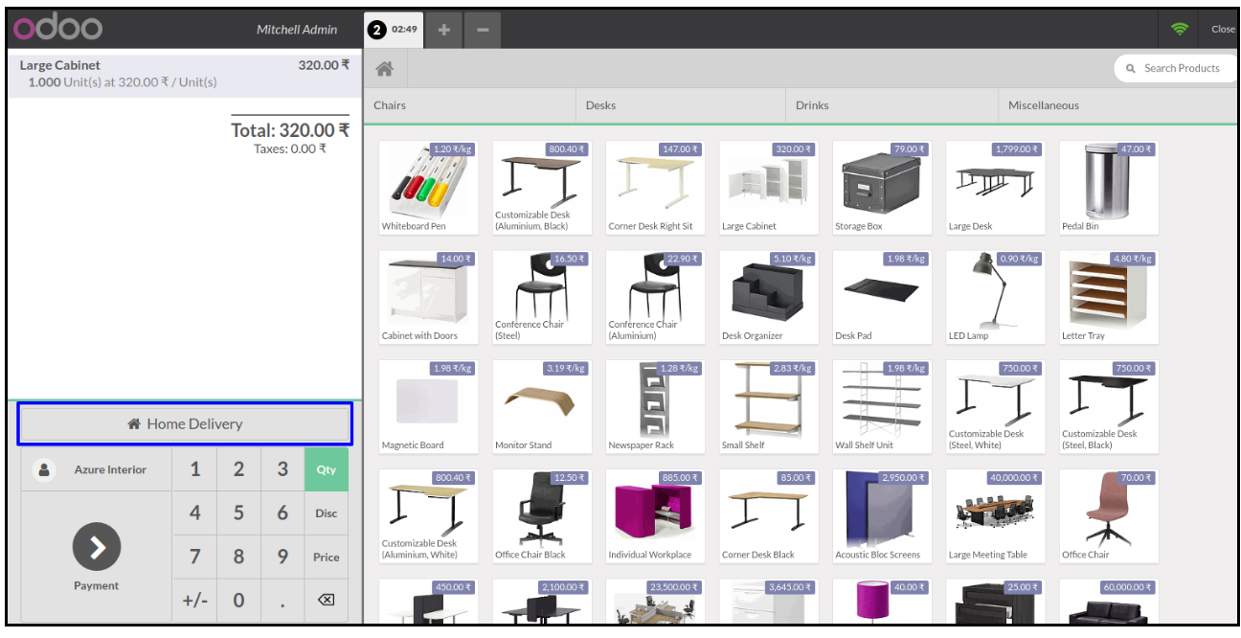Click the Close button in top bar

pos(1223,30)
